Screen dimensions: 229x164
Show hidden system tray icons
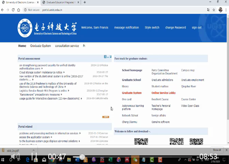pos(185,160)
